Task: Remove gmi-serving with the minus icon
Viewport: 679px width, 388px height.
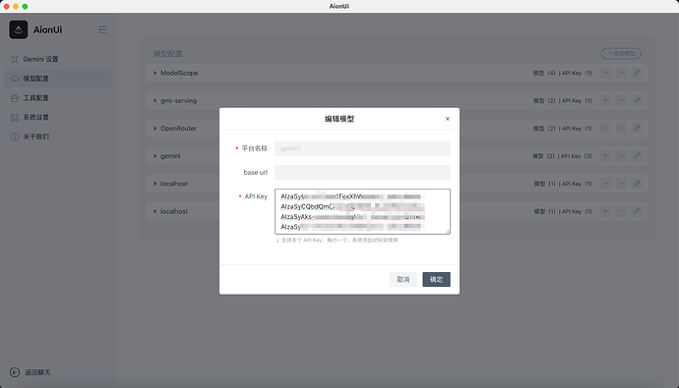Action: point(621,100)
